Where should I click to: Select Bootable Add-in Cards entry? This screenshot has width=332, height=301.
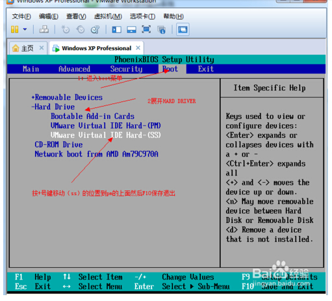pyautogui.click(x=92, y=116)
